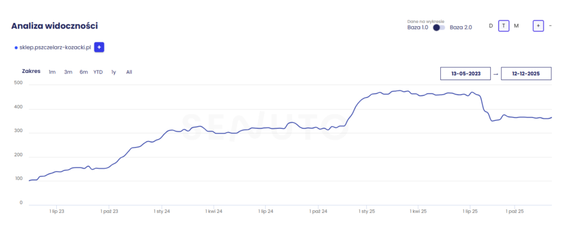Set range to 3m
The image size is (577, 225).
point(68,72)
